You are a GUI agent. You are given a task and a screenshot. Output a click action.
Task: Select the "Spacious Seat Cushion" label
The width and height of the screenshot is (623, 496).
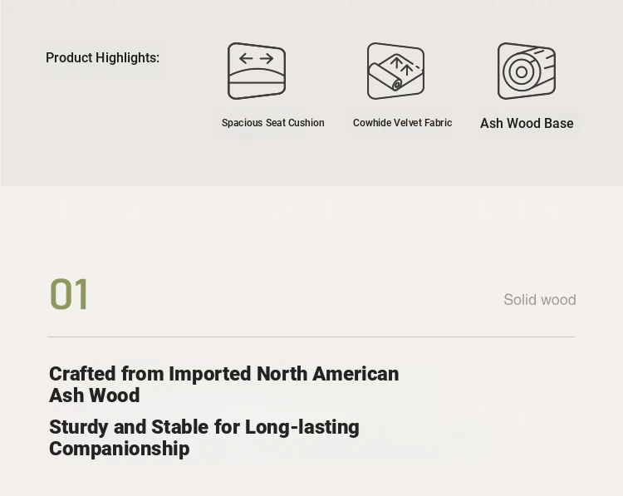tap(273, 123)
